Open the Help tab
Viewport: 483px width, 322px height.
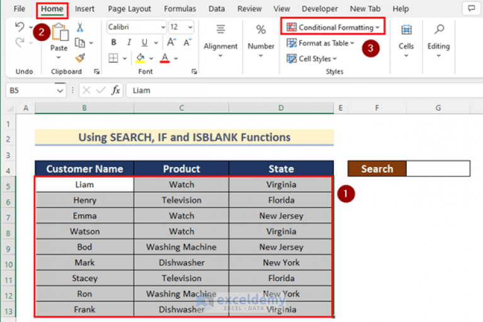pyautogui.click(x=401, y=9)
